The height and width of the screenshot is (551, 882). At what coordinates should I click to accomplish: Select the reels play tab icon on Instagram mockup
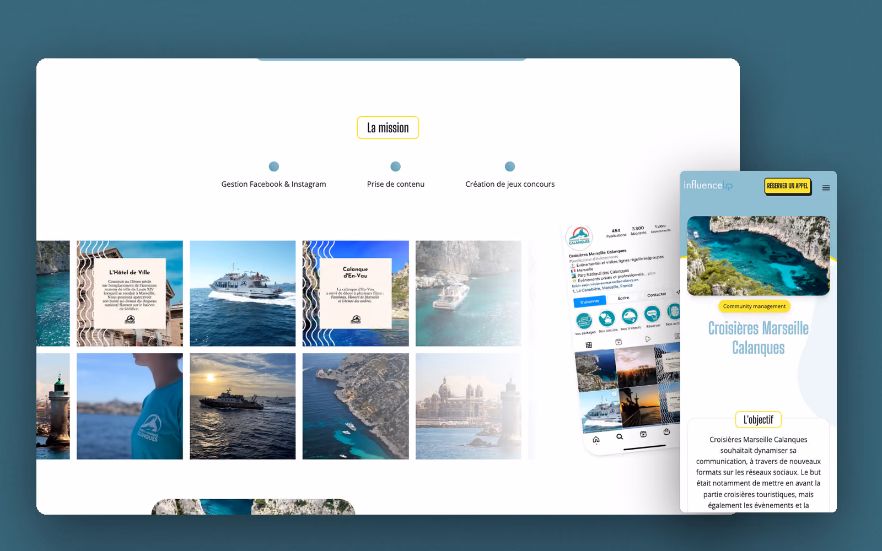tap(648, 339)
